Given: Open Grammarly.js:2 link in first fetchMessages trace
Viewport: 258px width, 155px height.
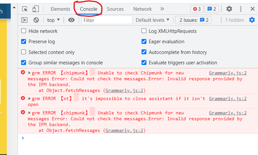Looking at the screenshot, I should pos(124,90).
